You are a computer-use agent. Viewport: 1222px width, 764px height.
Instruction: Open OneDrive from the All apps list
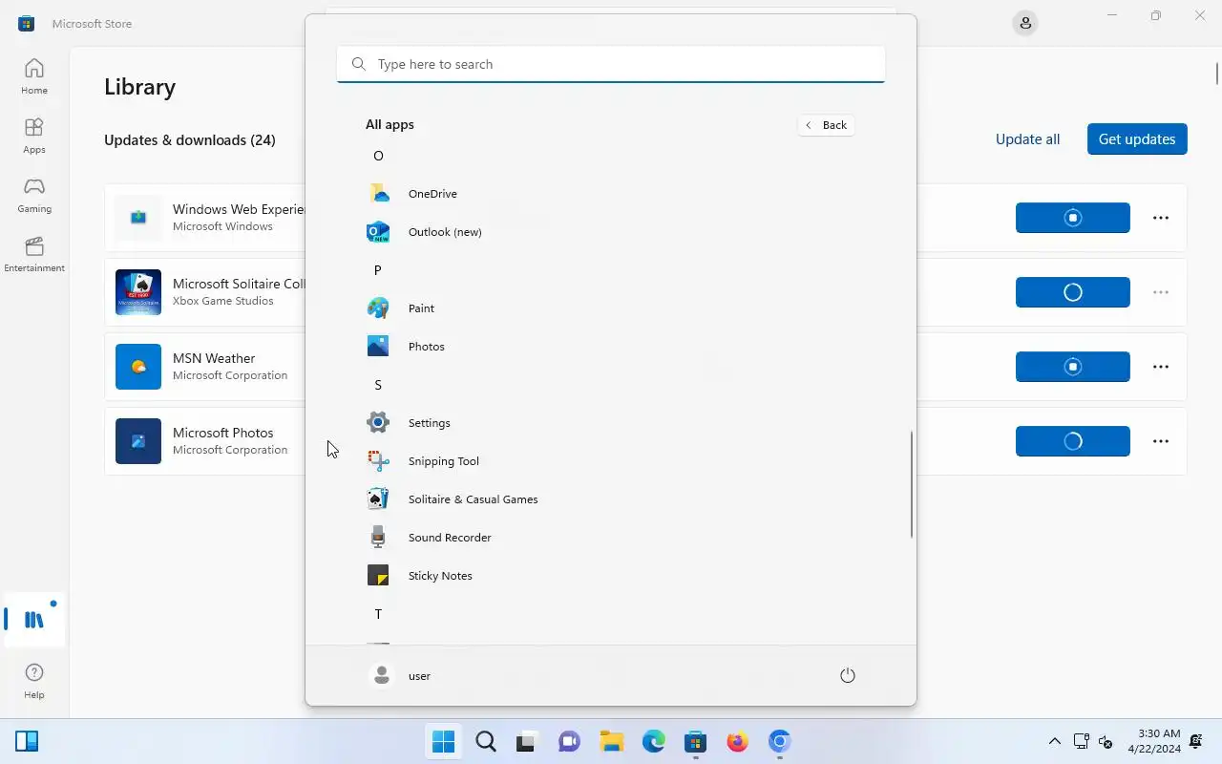(609, 194)
